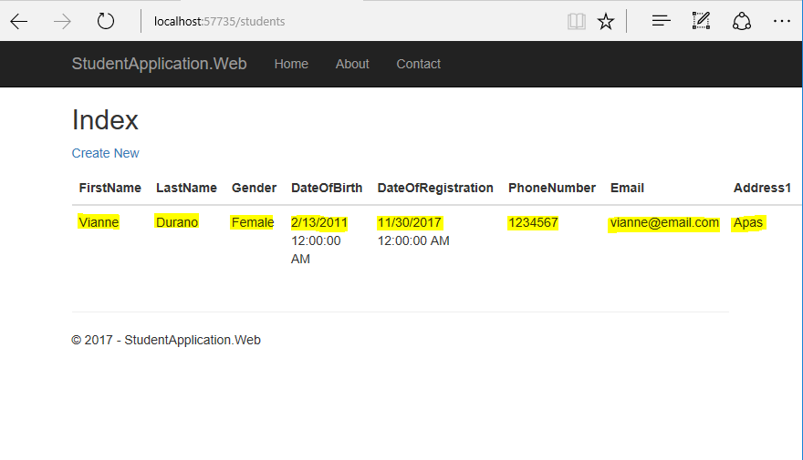
Task: Click the PhoneNumber value 1234567
Action: tap(533, 223)
